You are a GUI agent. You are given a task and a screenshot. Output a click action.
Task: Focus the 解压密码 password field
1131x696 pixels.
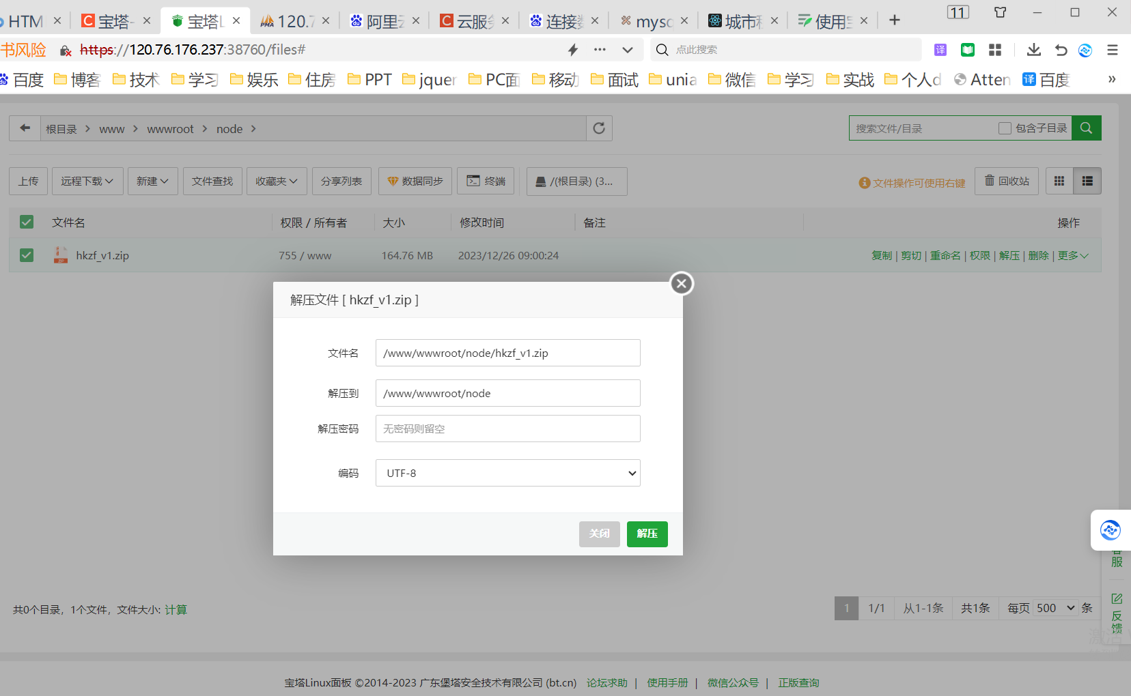[x=507, y=429]
